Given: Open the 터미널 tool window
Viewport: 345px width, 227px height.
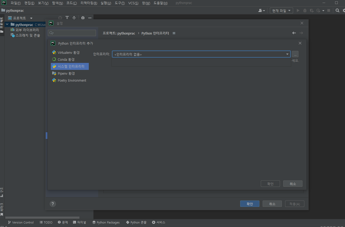Looking at the screenshot, I should (80, 222).
